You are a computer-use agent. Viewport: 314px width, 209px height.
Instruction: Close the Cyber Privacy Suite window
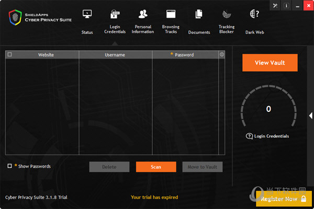click(x=309, y=6)
